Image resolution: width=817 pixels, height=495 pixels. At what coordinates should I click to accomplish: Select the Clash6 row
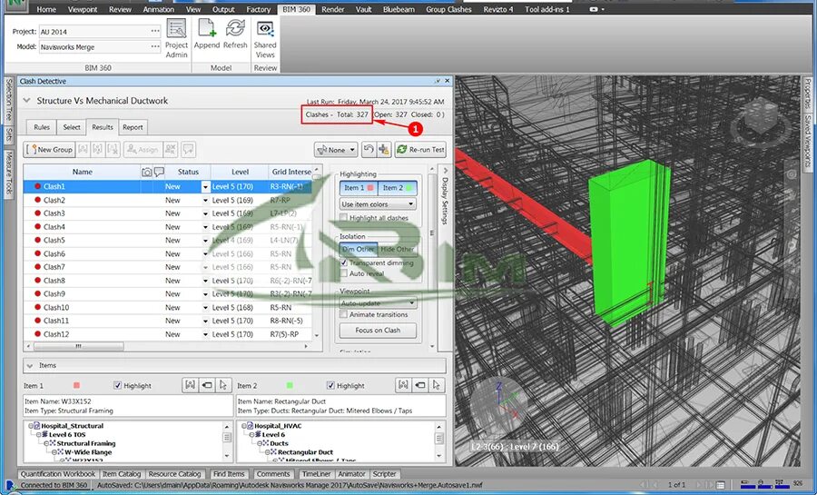pyautogui.click(x=168, y=253)
